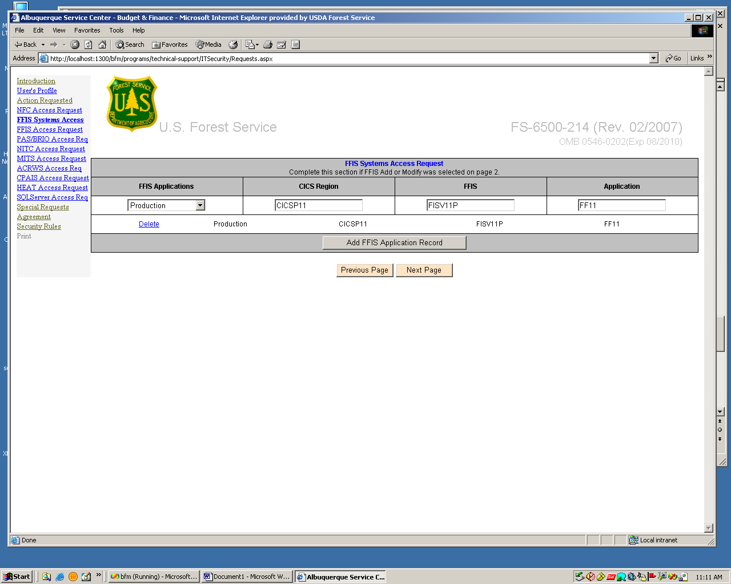Open the Search pane in toolbar
731x584 pixels.
130,44
